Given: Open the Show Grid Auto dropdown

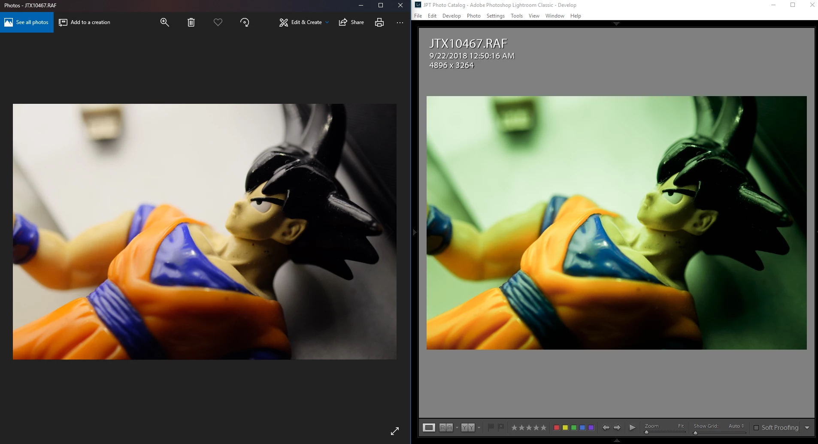Looking at the screenshot, I should (x=736, y=426).
